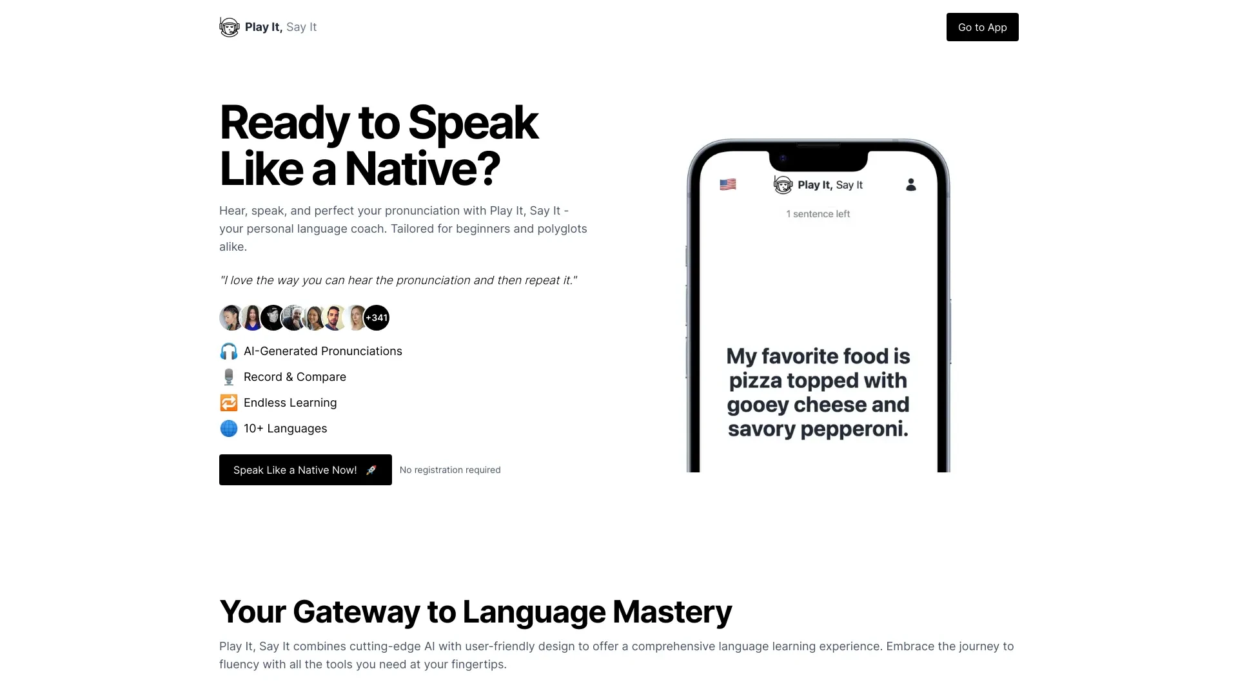The width and height of the screenshot is (1238, 696).
Task: Click the No registration required text link
Action: click(x=450, y=469)
